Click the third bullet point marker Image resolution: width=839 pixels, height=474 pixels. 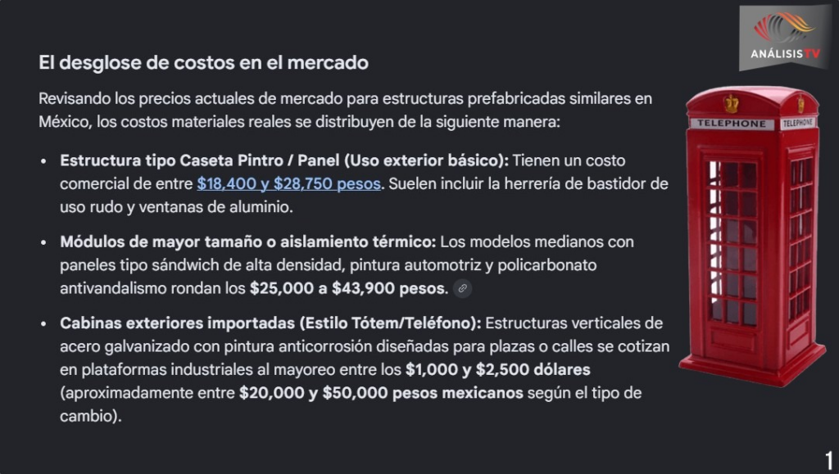click(x=44, y=324)
